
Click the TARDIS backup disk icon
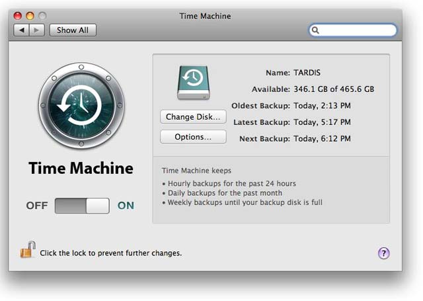pyautogui.click(x=194, y=83)
